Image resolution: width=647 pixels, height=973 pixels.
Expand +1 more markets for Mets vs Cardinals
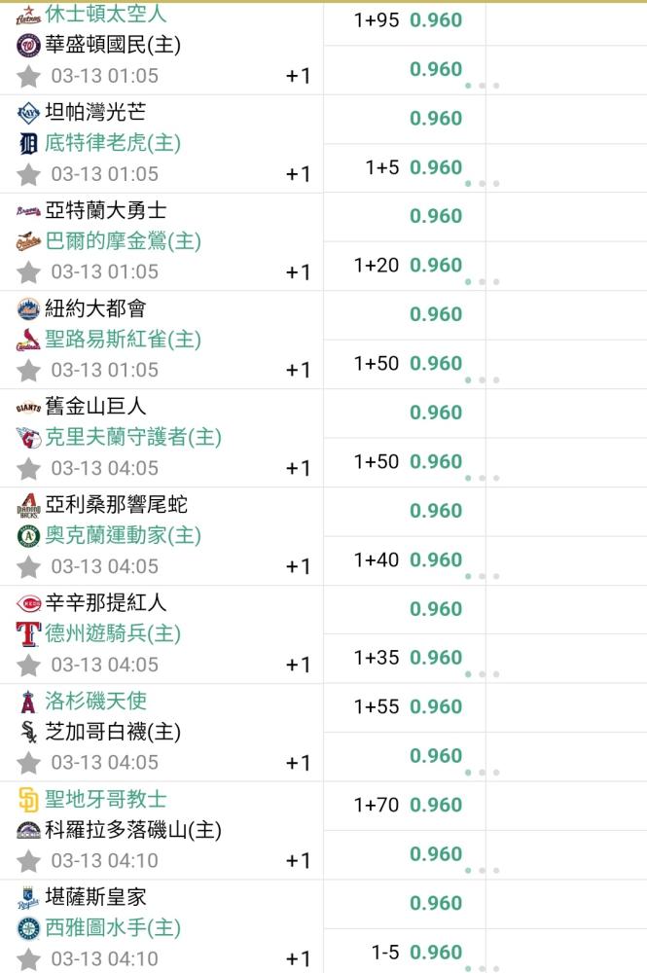[298, 371]
